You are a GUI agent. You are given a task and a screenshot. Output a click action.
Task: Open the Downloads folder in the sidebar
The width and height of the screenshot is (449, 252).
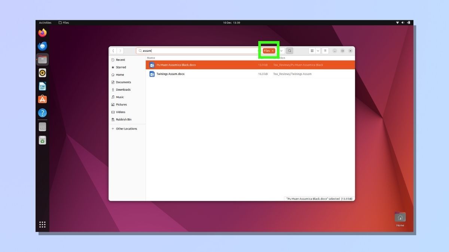click(x=123, y=90)
